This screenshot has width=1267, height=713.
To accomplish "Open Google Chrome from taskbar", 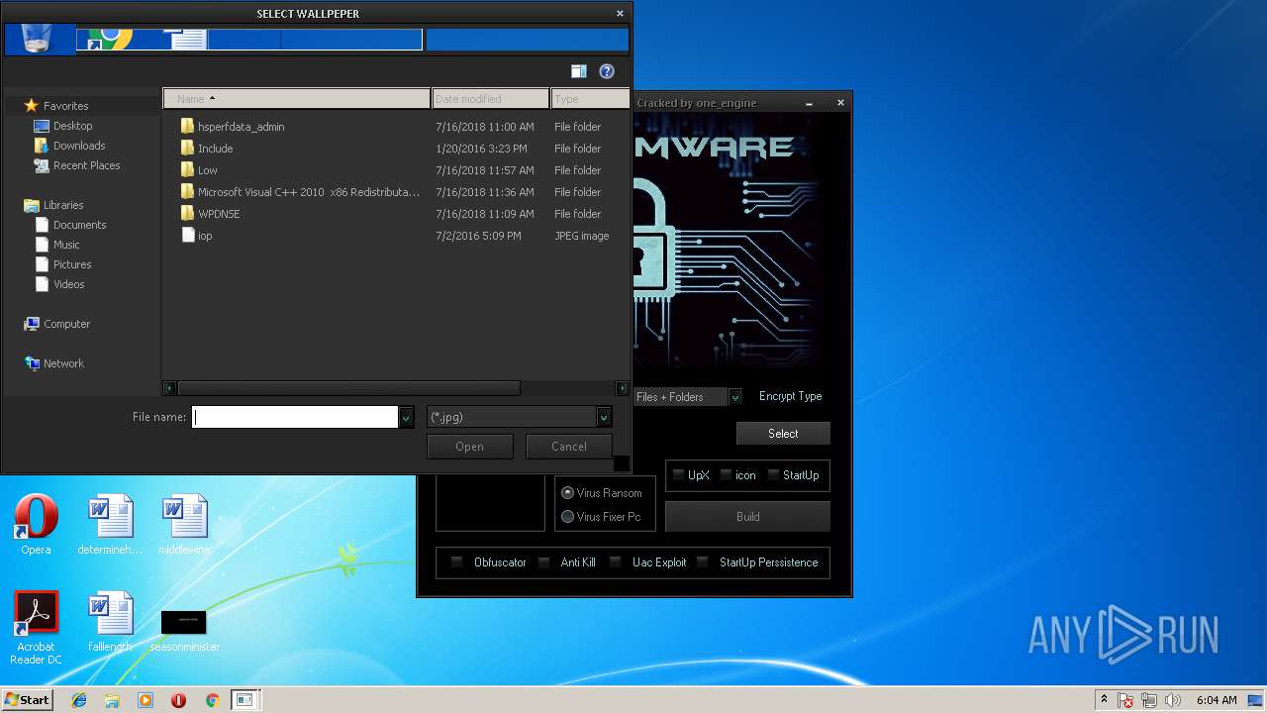I will [x=212, y=700].
